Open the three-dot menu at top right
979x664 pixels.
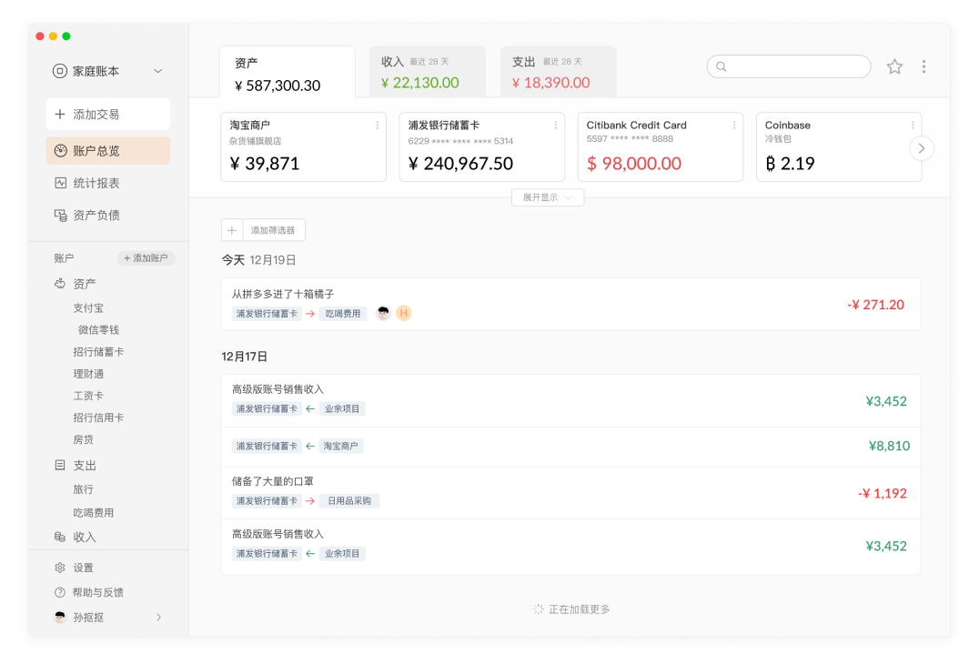923,66
